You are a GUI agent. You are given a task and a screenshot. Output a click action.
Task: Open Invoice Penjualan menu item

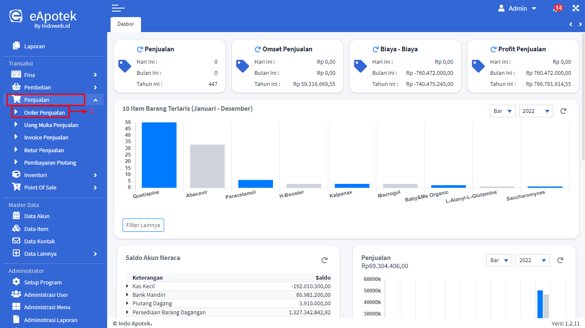coord(46,138)
